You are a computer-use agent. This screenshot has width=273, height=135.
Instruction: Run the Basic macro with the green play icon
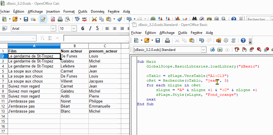pos(220,50)
